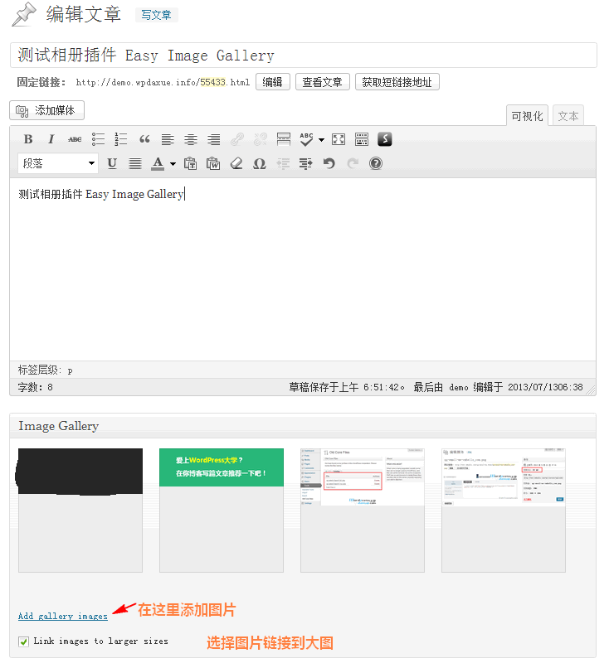Select the Old Core Files screenshot thumbnail

click(x=363, y=510)
